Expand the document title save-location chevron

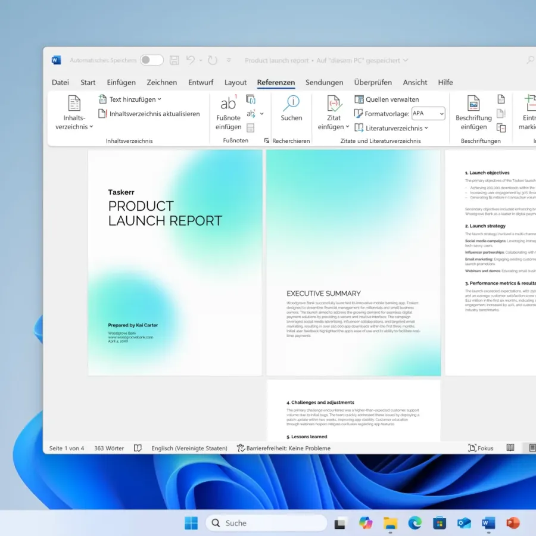[406, 60]
